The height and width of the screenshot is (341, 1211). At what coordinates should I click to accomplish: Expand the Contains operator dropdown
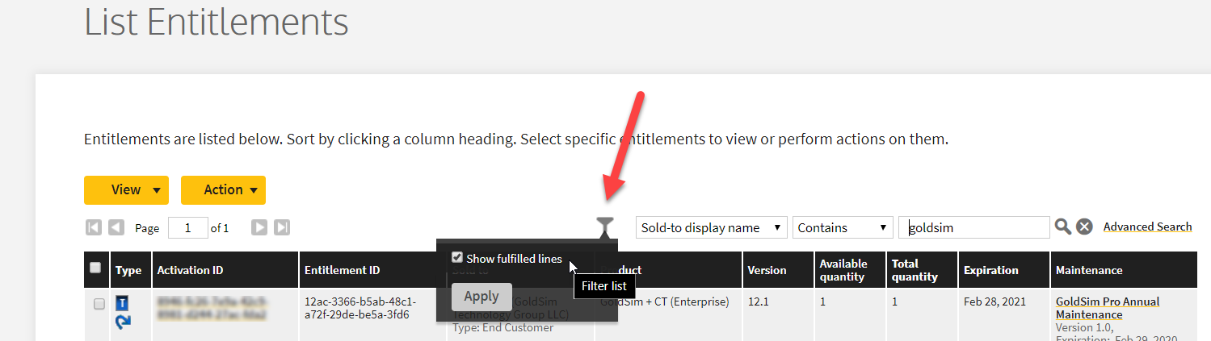[x=843, y=227]
